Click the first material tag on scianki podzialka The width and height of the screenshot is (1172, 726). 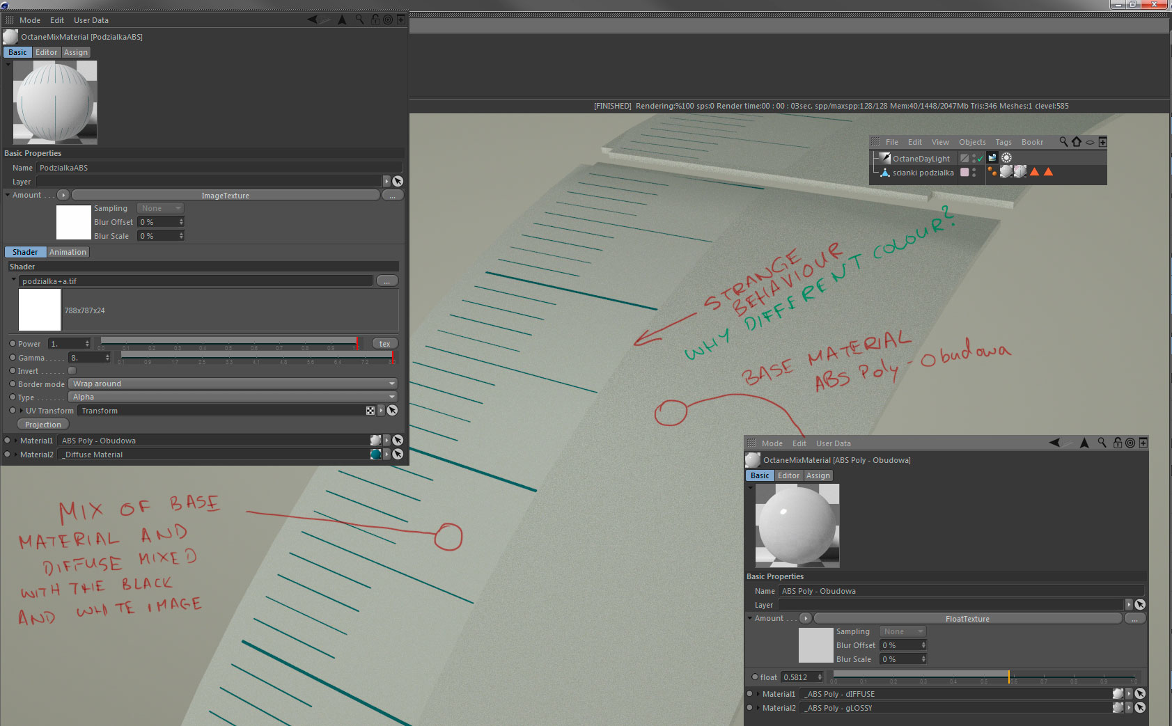1006,171
